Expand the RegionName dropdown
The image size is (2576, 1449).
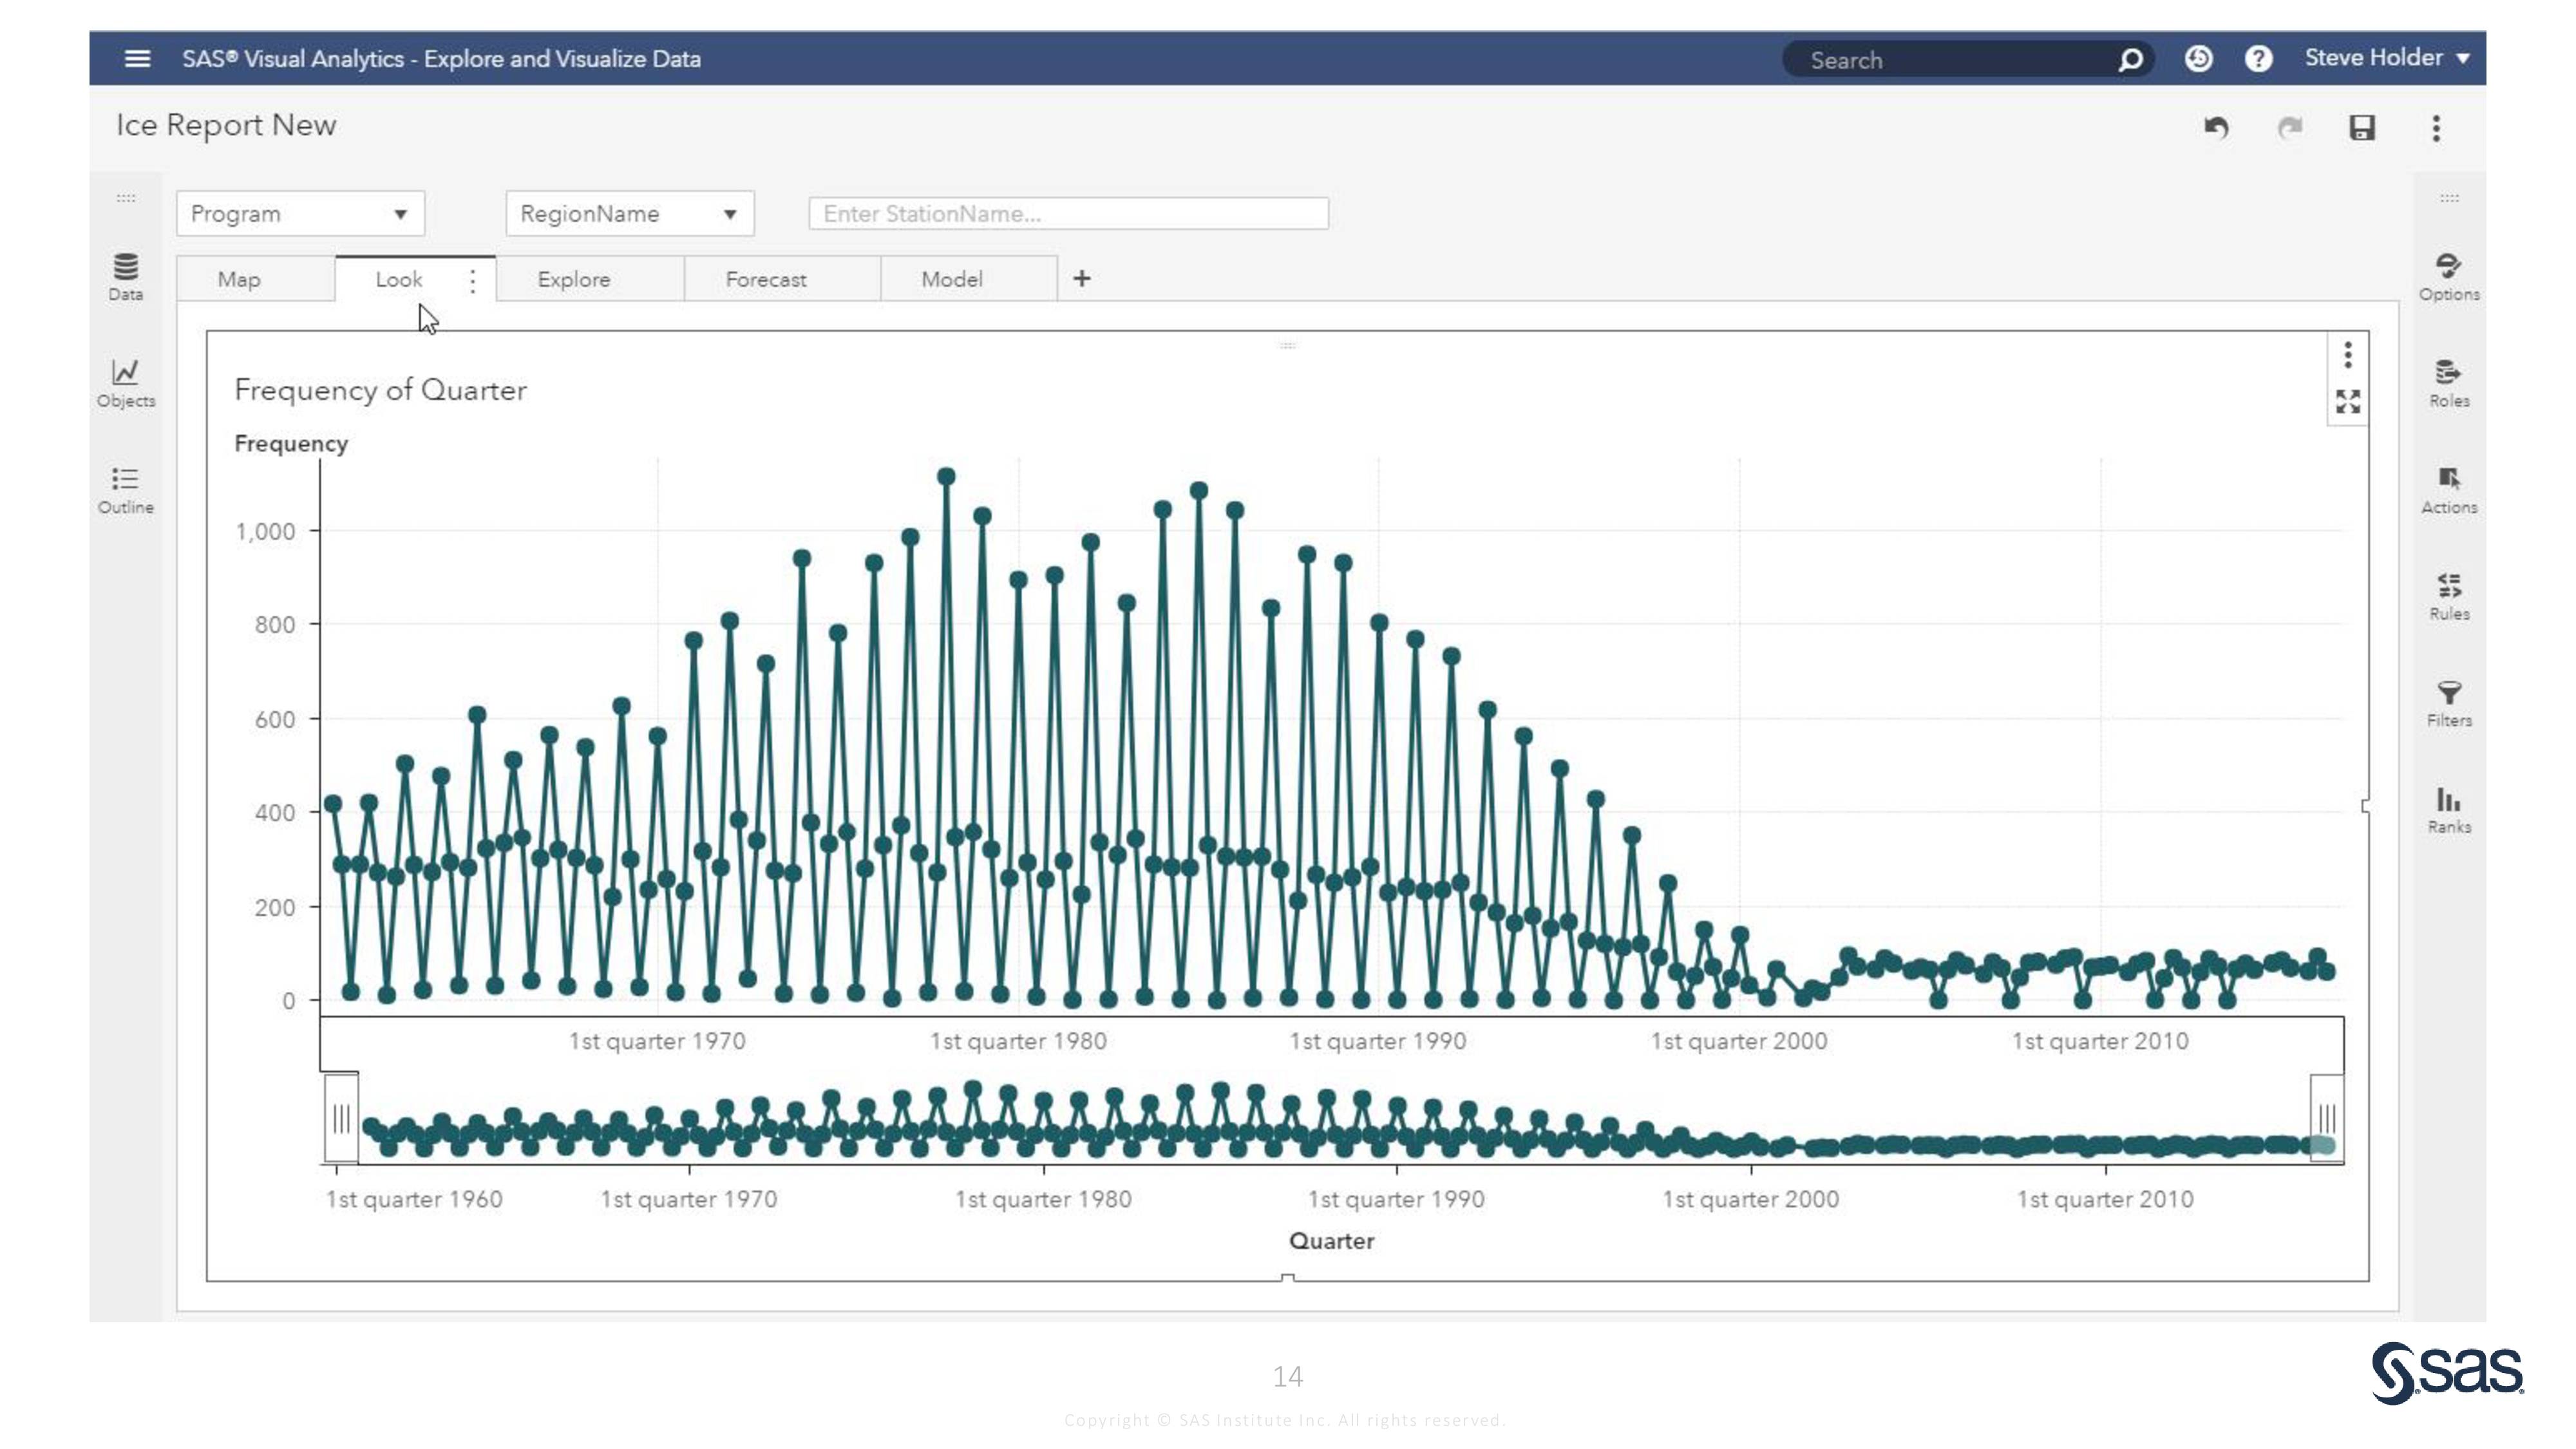coord(630,214)
